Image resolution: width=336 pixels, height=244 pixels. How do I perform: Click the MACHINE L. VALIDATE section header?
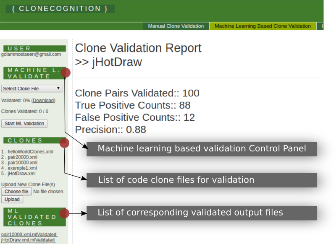(x=34, y=73)
